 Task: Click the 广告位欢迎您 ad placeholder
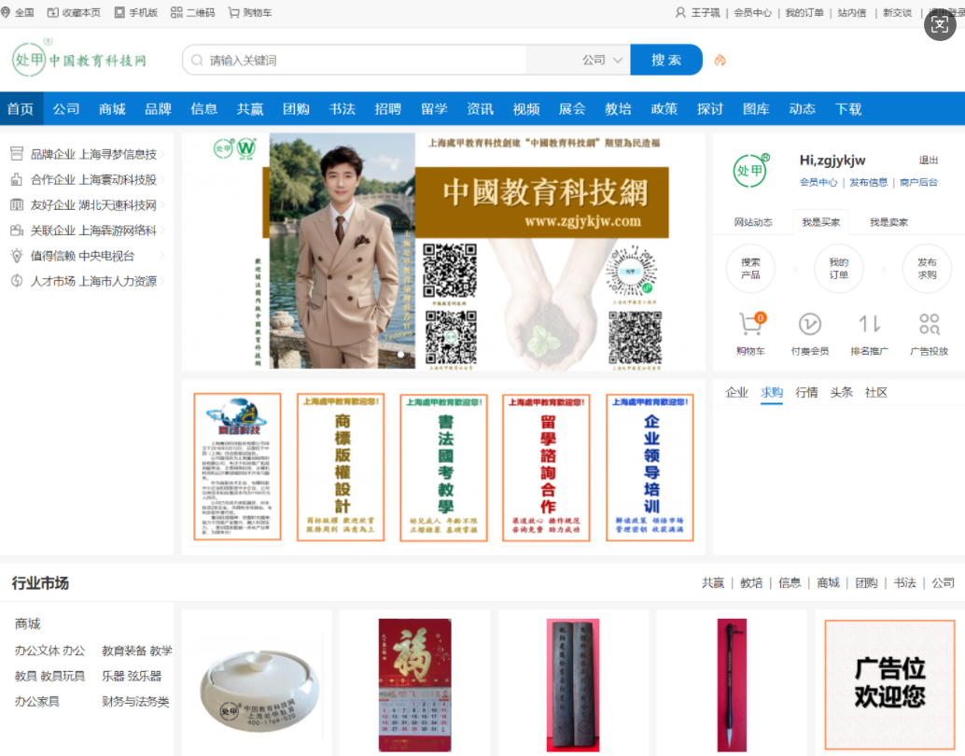click(890, 683)
